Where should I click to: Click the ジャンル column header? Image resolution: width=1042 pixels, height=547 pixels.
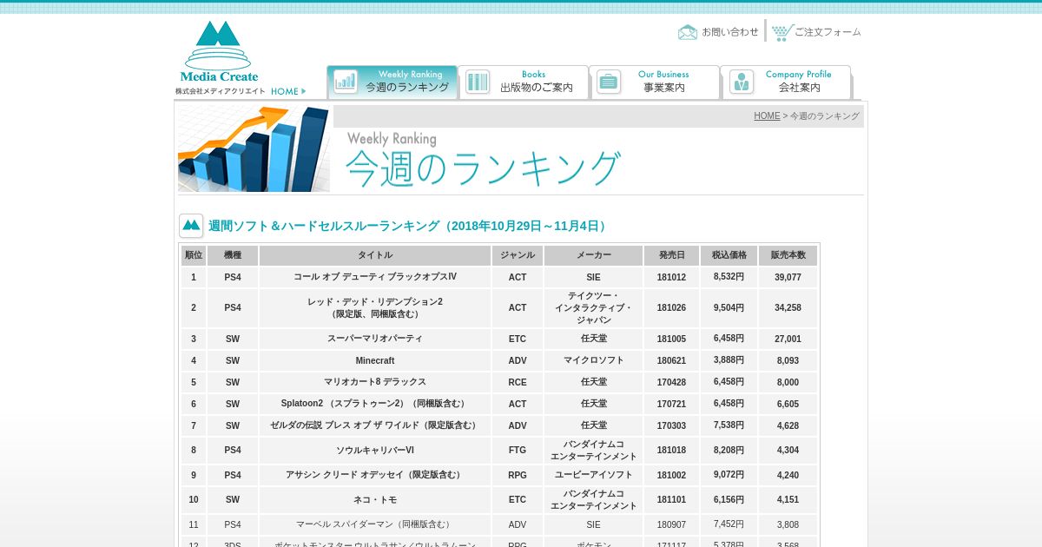518,255
